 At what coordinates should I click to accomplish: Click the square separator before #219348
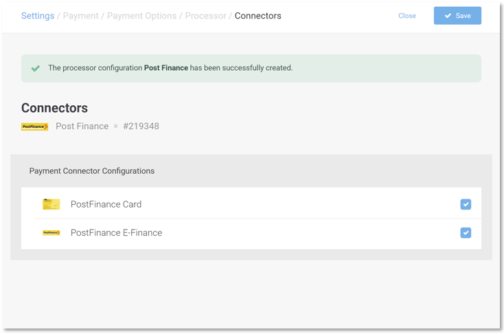(x=115, y=126)
